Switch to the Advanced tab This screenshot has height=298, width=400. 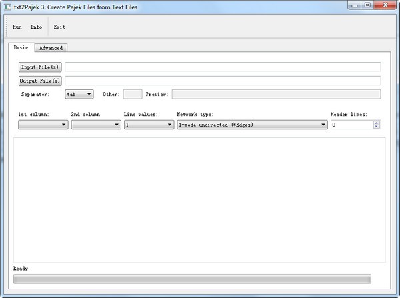[51, 48]
